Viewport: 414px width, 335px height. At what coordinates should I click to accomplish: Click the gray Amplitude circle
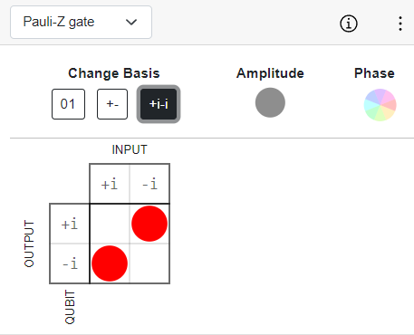coord(270,102)
